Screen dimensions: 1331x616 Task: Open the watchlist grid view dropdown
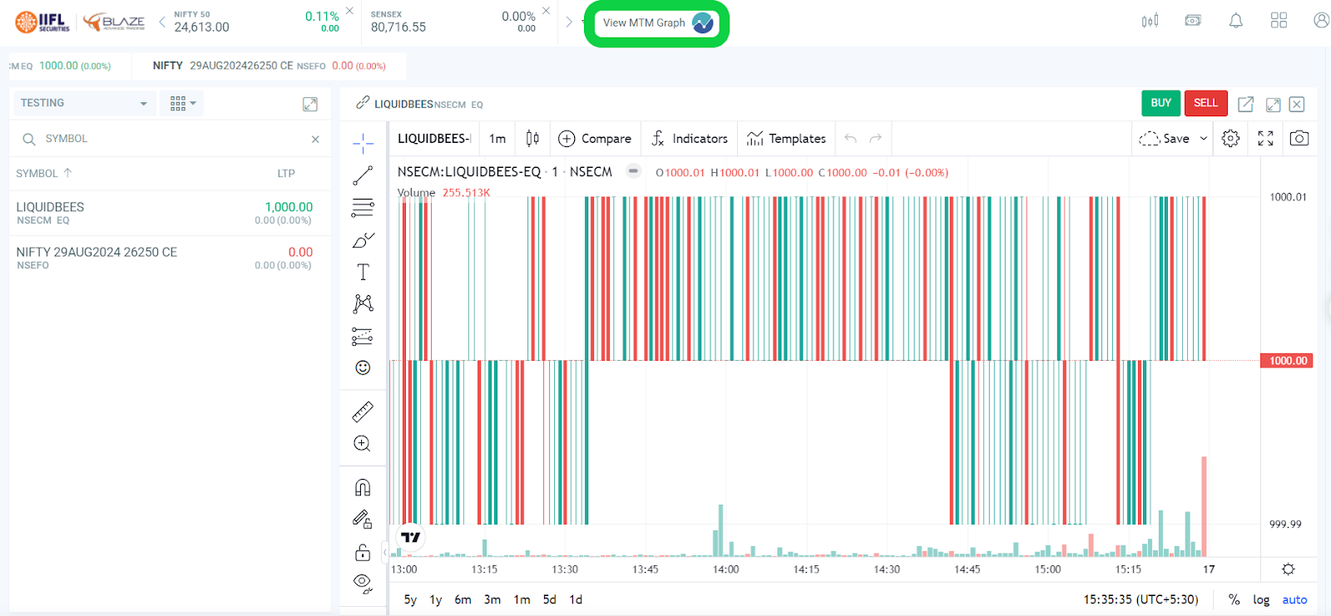[182, 103]
